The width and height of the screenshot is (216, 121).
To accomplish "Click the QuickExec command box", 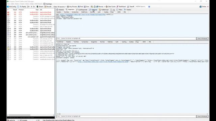I will pyautogui.click(x=31, y=118).
